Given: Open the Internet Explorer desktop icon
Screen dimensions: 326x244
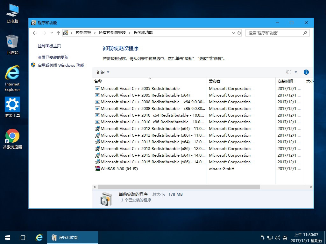Looking at the screenshot, I should tap(12, 78).
